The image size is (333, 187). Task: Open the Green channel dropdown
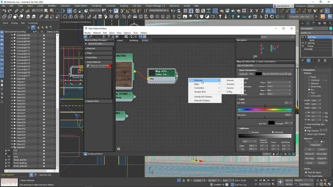[279, 86]
